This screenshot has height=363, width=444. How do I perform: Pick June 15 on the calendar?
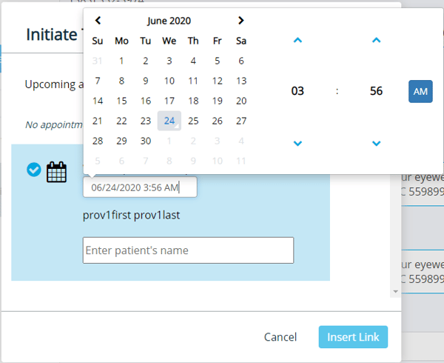pos(122,101)
